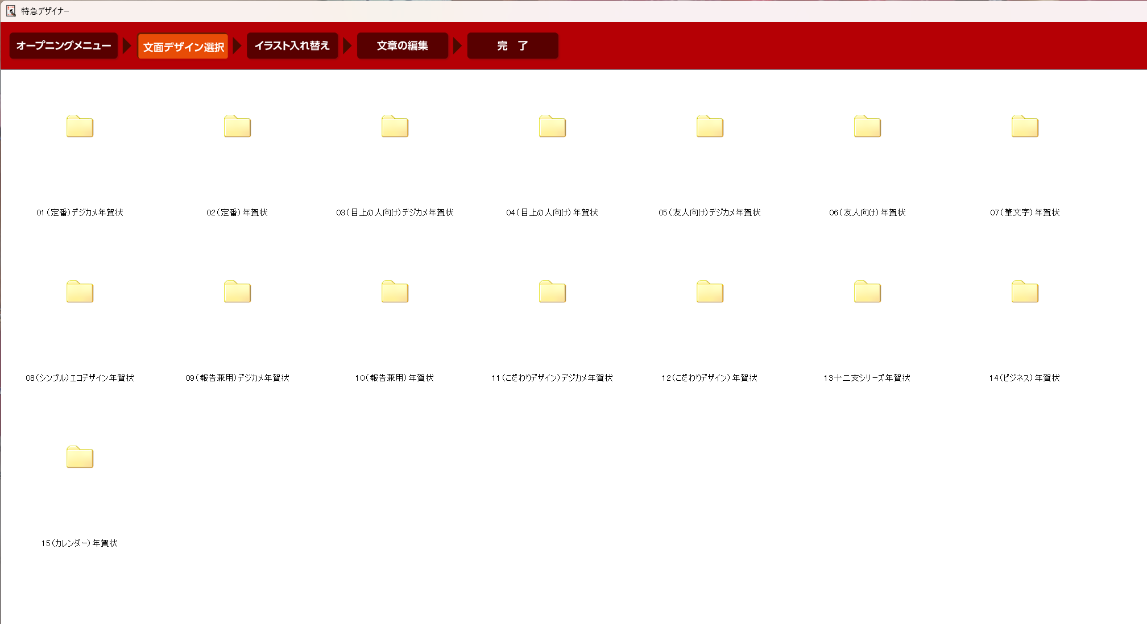Screen dimensions: 1147x624
Task: Open the 07(筆文字)年賀状 folder icon
Action: click(1025, 126)
